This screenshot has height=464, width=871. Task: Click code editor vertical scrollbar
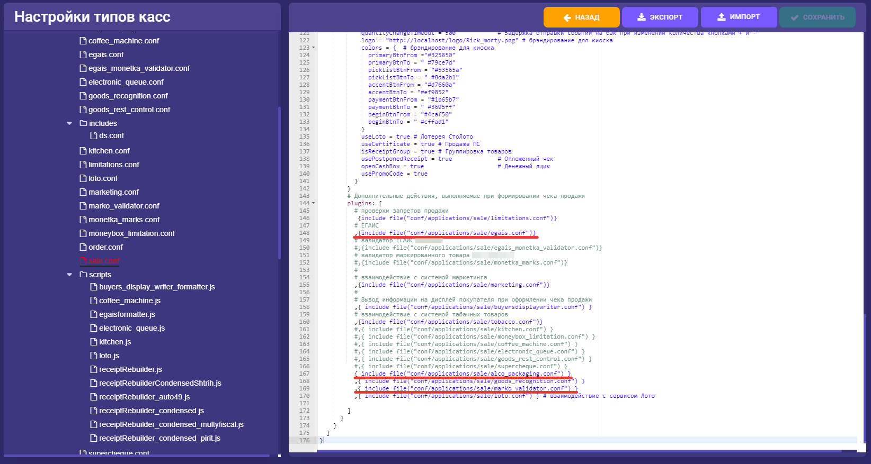click(865, 378)
